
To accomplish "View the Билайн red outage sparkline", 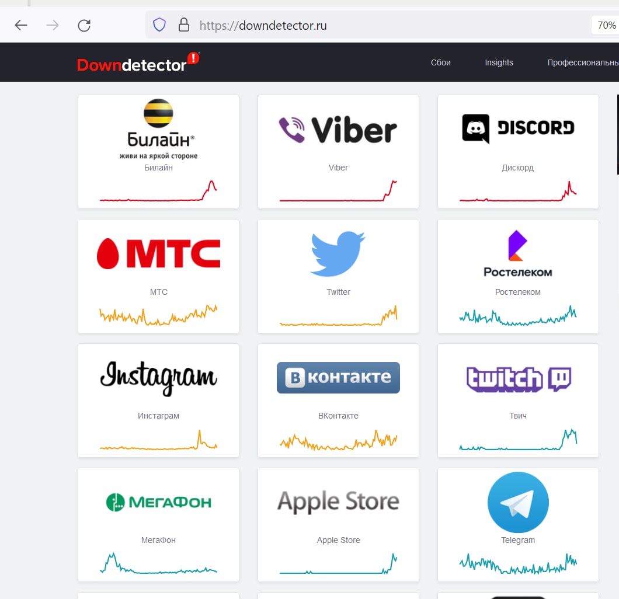I will (x=158, y=191).
